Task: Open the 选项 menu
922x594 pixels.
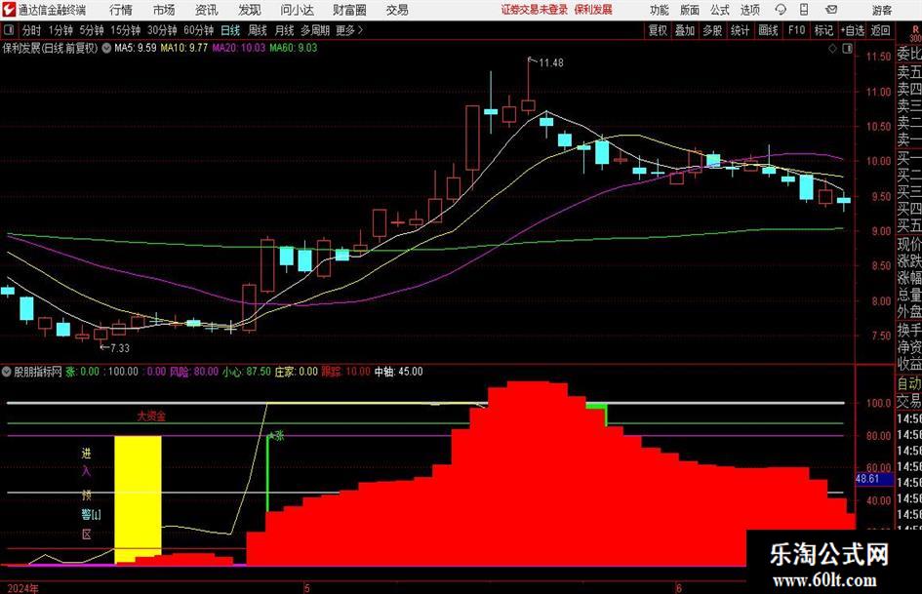Action: click(x=749, y=10)
